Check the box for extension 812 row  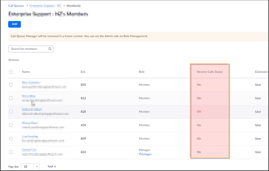[11, 98]
